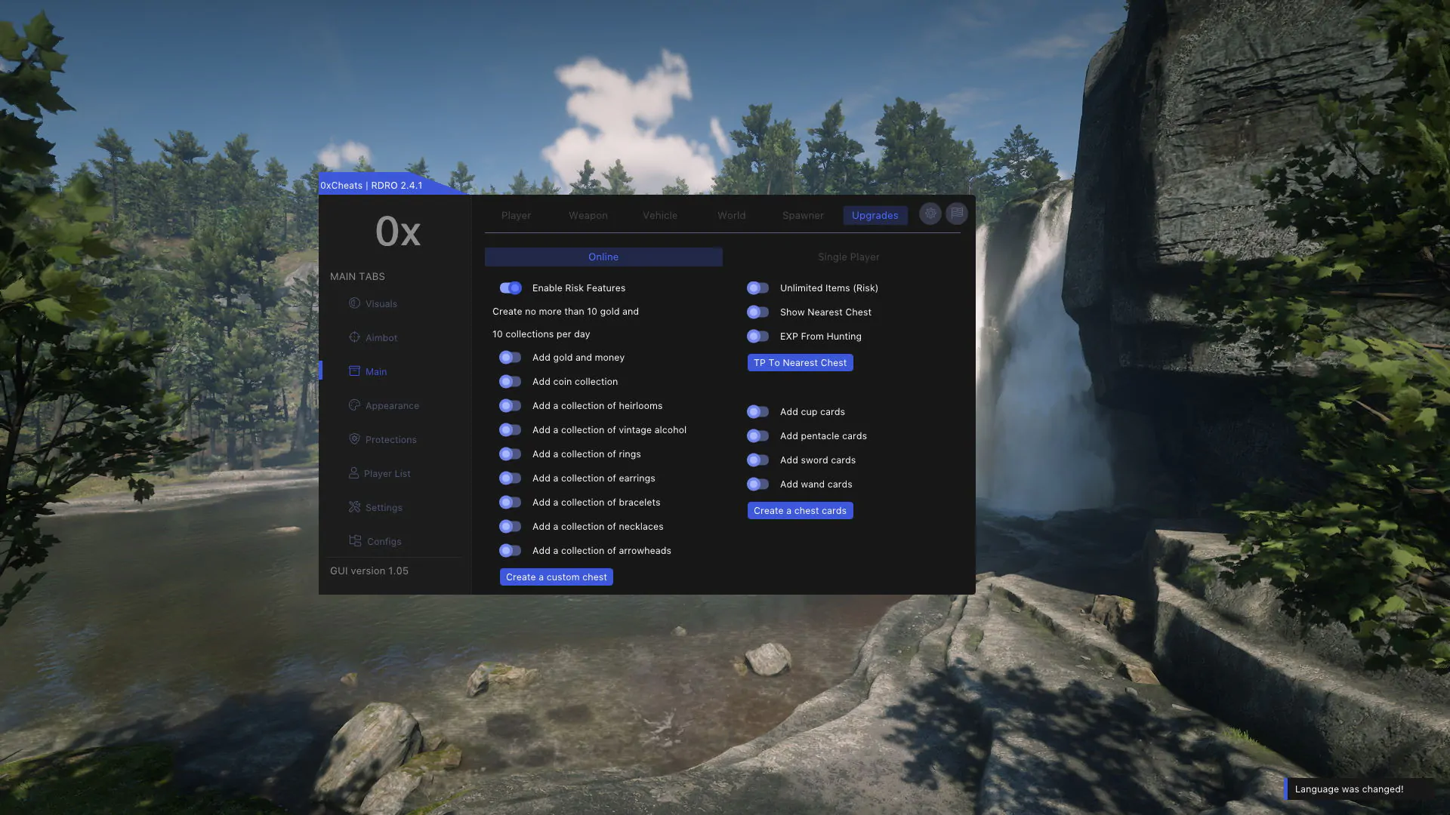Click the flag language icon
The height and width of the screenshot is (815, 1450).
(x=956, y=214)
